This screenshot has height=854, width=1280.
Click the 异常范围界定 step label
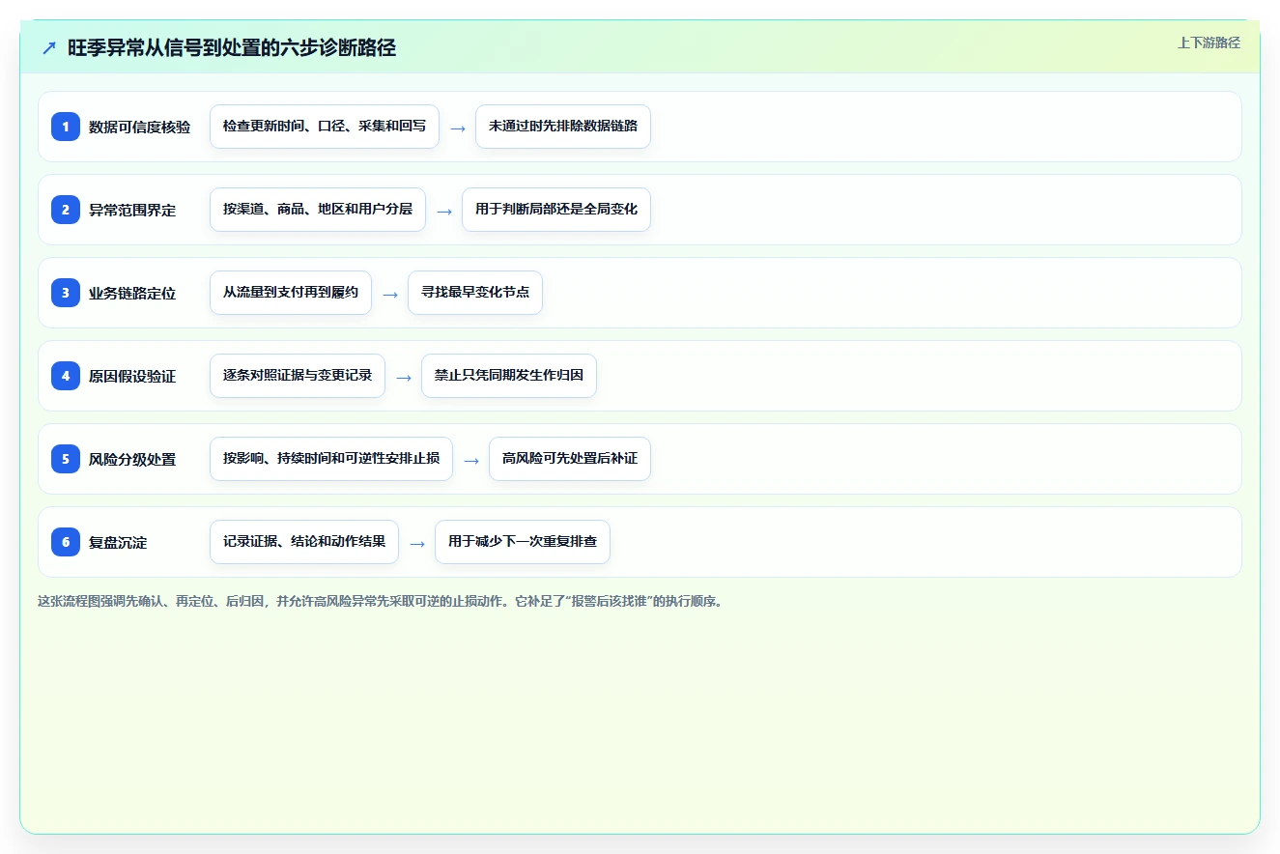pyautogui.click(x=132, y=210)
